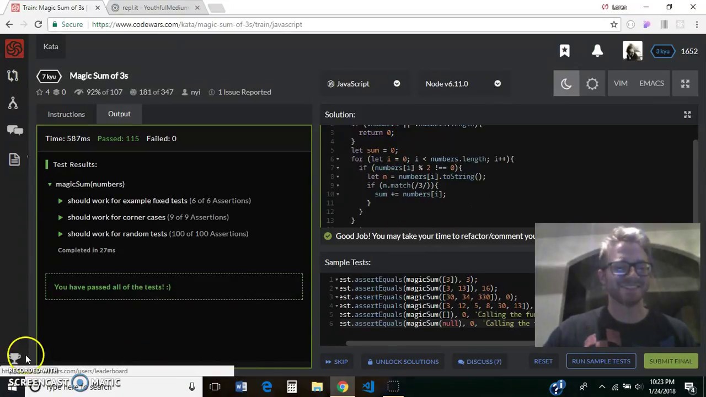Viewport: 706px width, 397px height.
Task: Close the repl.it browser tab
Action: click(x=197, y=8)
